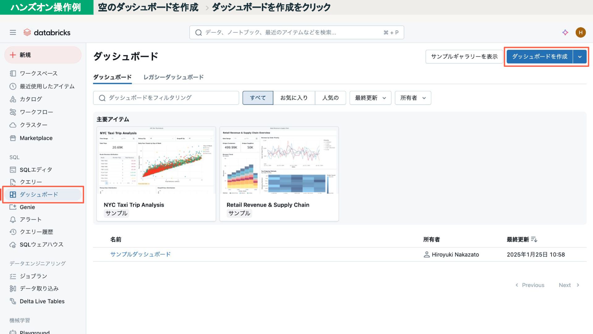Image resolution: width=593 pixels, height=334 pixels.
Task: Sort by the 名前 column header
Action: pyautogui.click(x=116, y=239)
